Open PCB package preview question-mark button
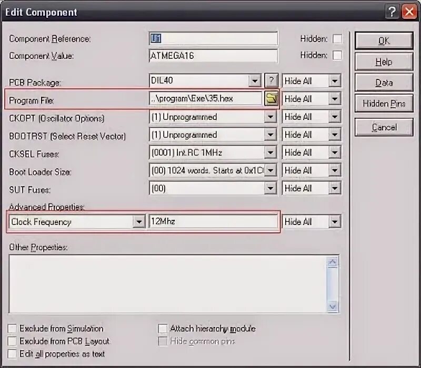 coord(271,80)
